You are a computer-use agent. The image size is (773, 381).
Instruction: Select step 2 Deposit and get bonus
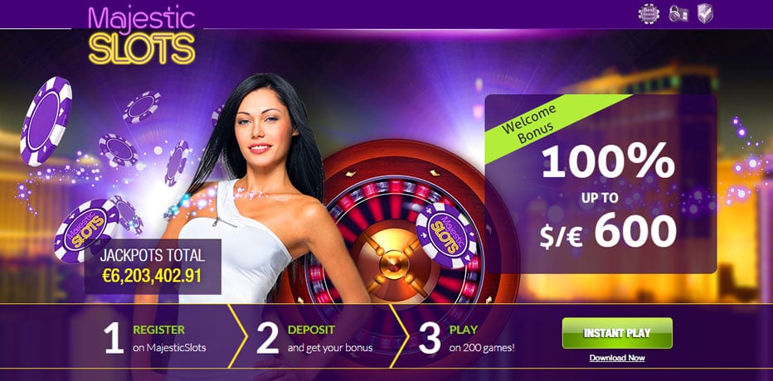click(314, 338)
